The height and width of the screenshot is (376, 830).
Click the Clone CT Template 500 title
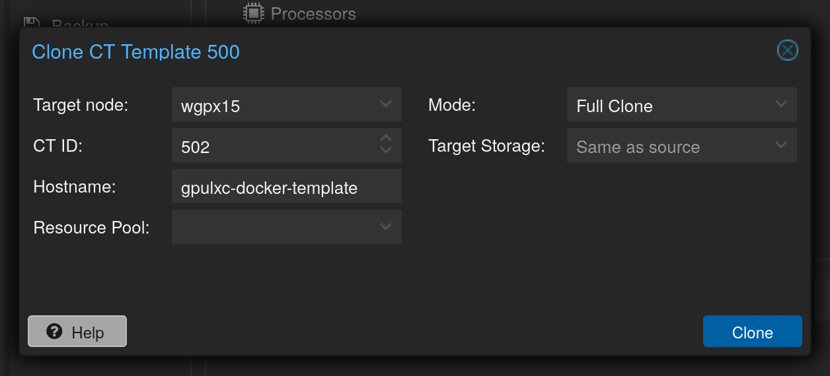pyautogui.click(x=135, y=51)
